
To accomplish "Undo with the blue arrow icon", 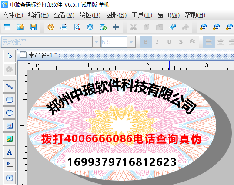I will (173, 27).
